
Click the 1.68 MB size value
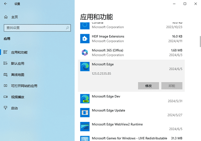coord(177,50)
